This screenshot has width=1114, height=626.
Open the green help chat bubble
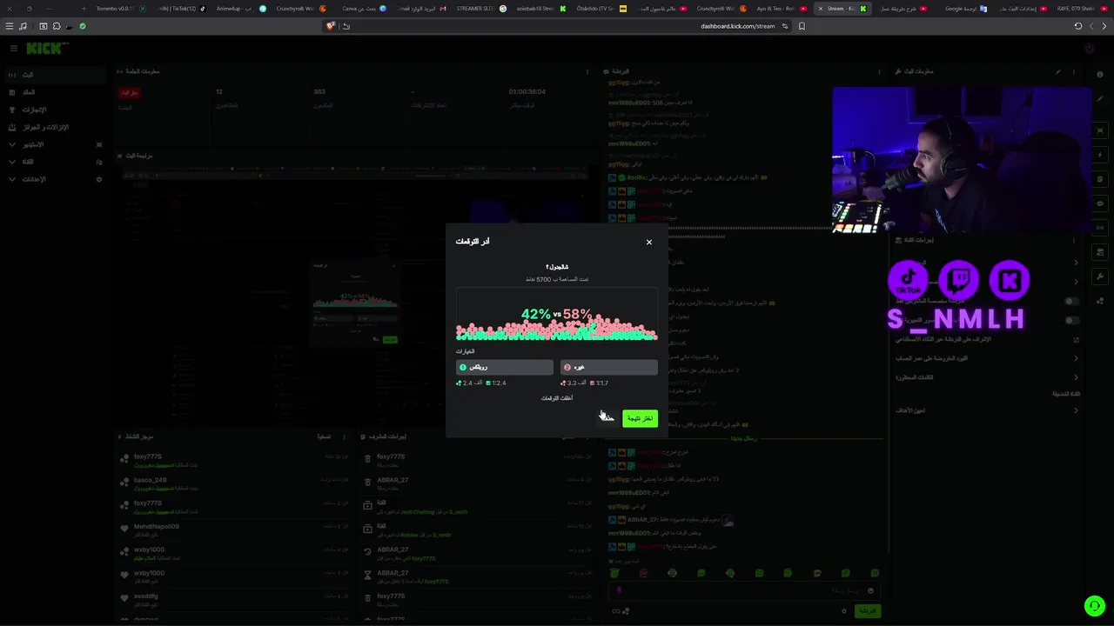point(1094,606)
